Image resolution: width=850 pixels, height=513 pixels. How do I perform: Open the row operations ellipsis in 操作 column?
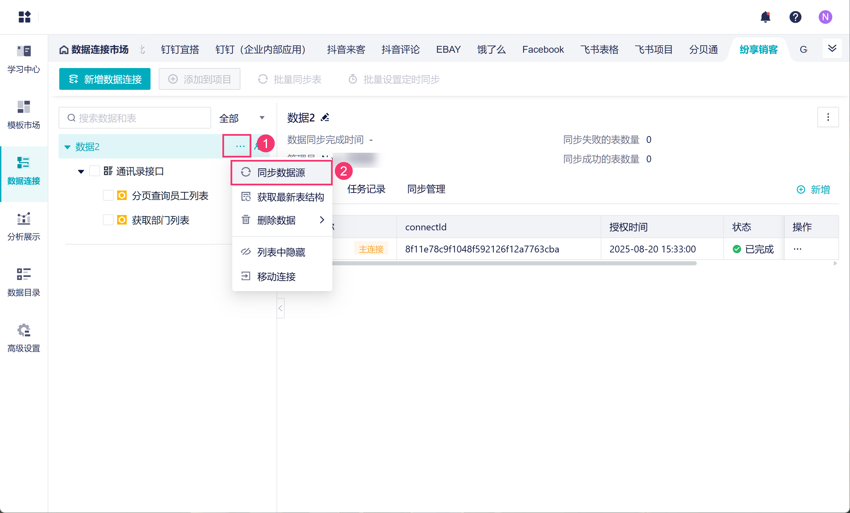[797, 249]
